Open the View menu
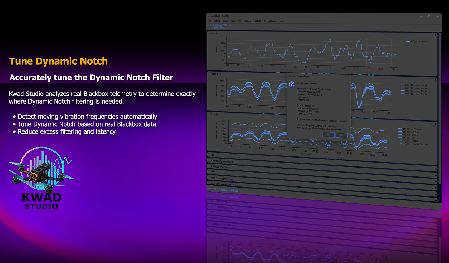This screenshot has width=449, height=263. tap(240, 21)
